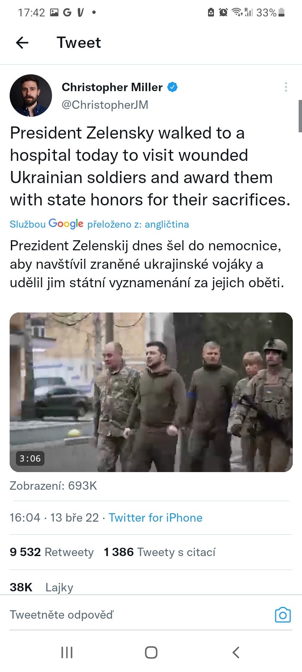The height and width of the screenshot is (672, 302).
Task: Open the @ChristopherJM handle link
Action: click(x=105, y=105)
